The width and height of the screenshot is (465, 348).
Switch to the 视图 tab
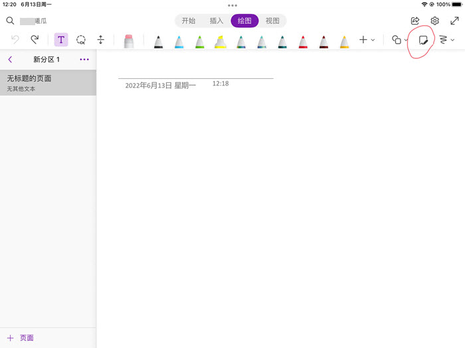click(272, 21)
